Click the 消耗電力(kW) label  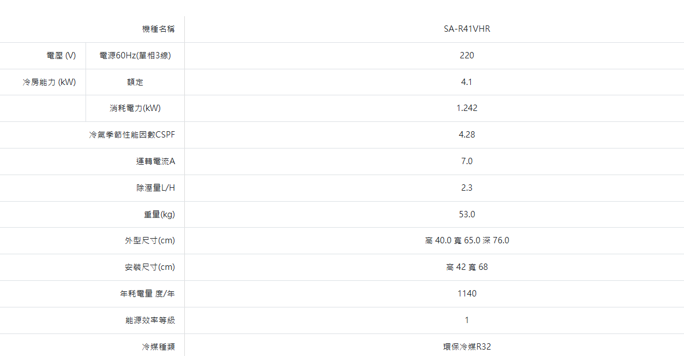(x=135, y=108)
